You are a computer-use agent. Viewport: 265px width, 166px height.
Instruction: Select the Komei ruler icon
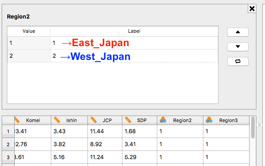click(x=17, y=120)
